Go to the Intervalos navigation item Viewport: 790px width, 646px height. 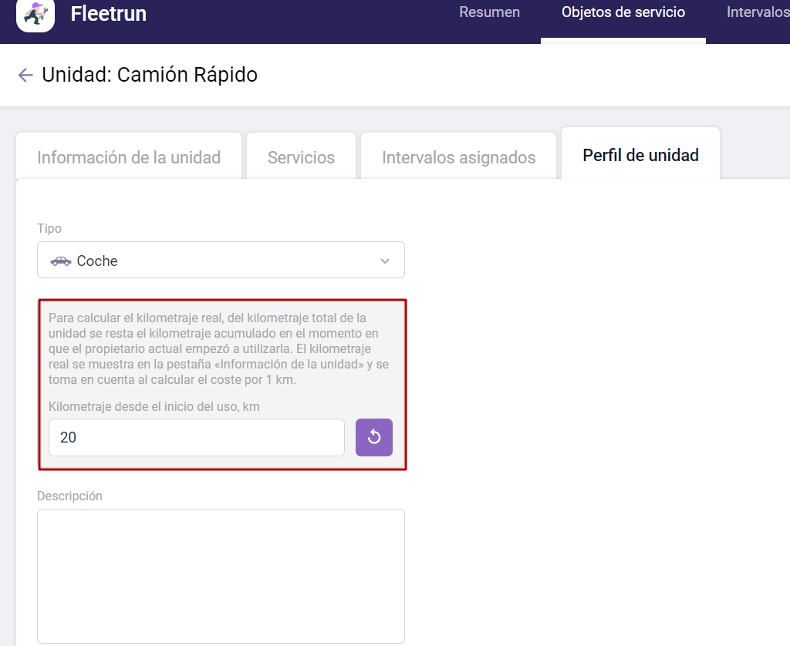(x=758, y=12)
